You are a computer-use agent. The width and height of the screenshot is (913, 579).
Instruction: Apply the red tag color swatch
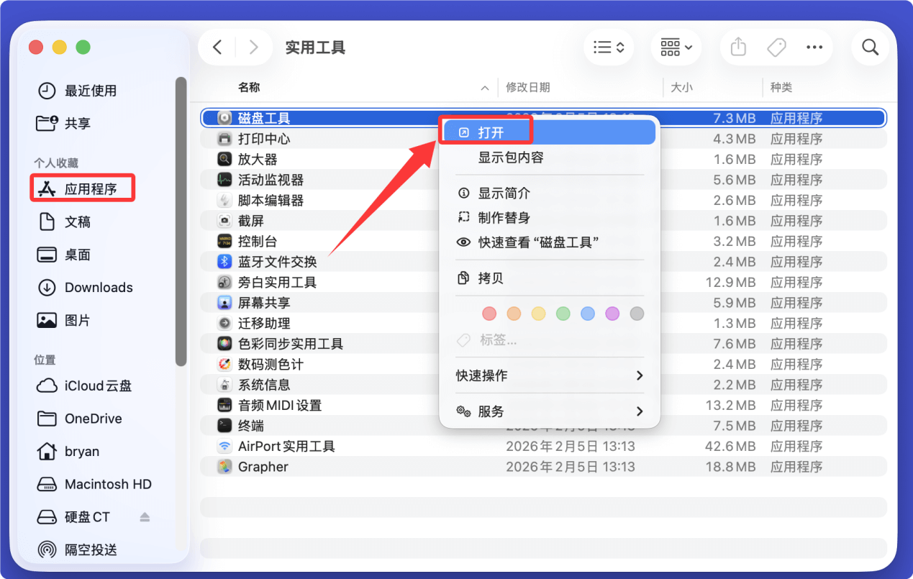point(489,313)
